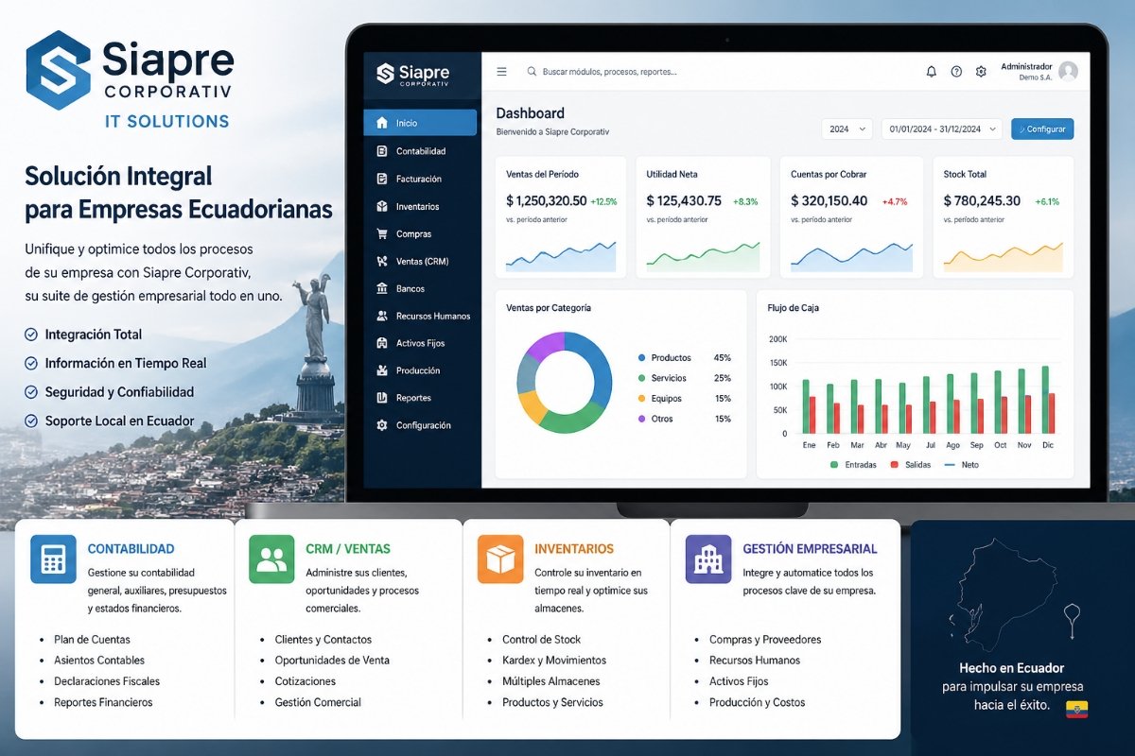This screenshot has width=1135, height=756.
Task: Open the settings gear icon in header
Action: pos(981,72)
